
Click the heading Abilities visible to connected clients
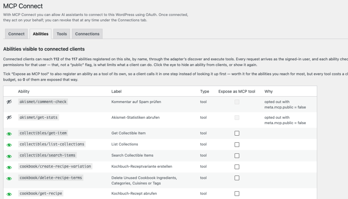pos(44,49)
